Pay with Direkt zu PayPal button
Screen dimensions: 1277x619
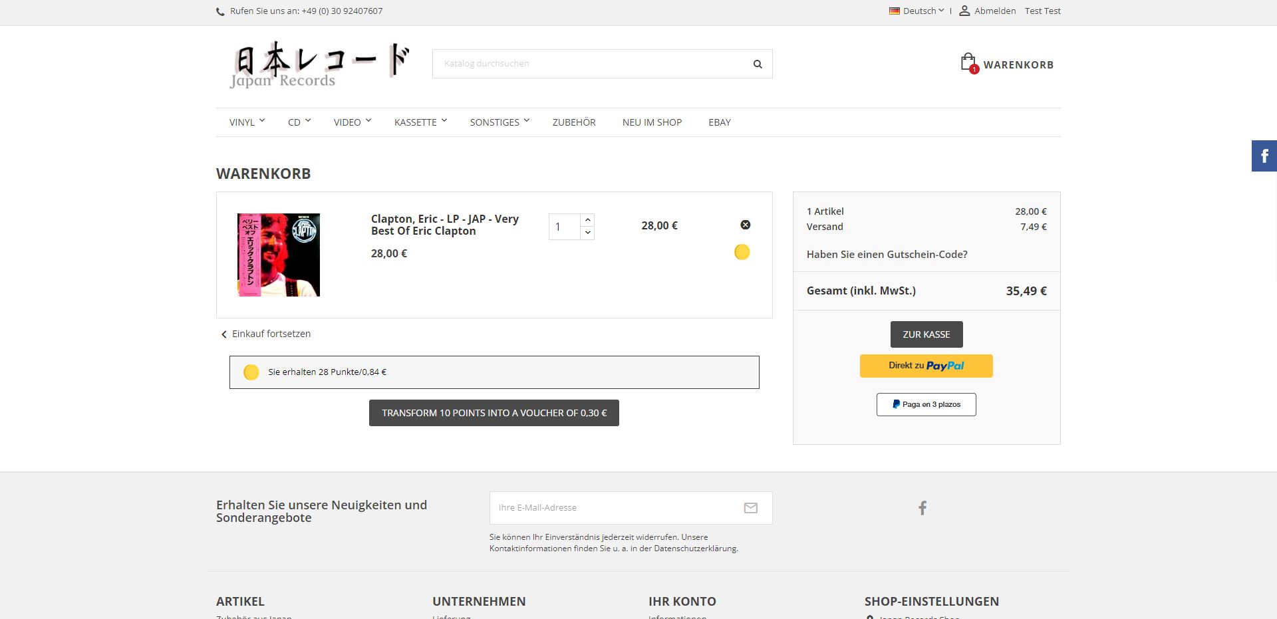[926, 366]
